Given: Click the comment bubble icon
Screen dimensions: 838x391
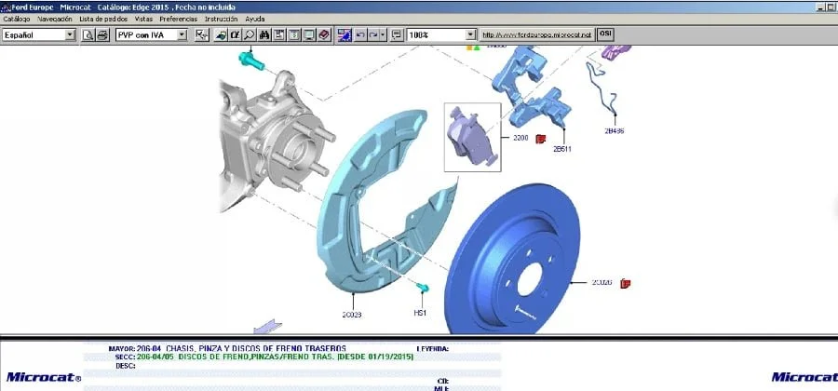Looking at the screenshot, I should (397, 34).
